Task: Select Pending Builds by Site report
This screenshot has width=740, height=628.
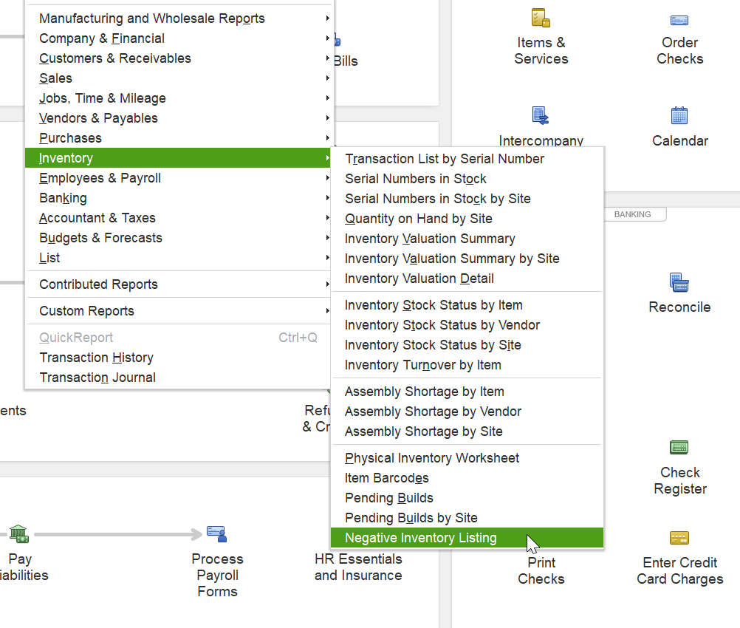Action: pos(467,518)
